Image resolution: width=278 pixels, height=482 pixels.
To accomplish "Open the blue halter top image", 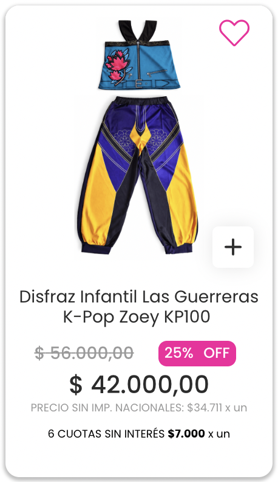I will 139,55.
